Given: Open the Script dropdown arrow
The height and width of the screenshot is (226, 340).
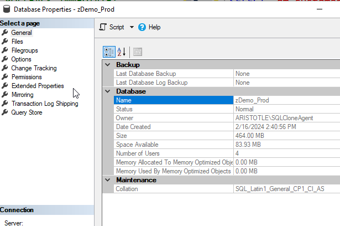Looking at the screenshot, I should point(132,27).
